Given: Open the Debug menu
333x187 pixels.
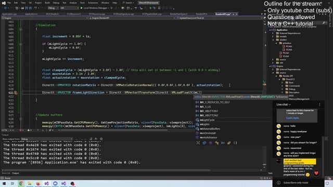Looking at the screenshot, I should (x=56, y=3).
